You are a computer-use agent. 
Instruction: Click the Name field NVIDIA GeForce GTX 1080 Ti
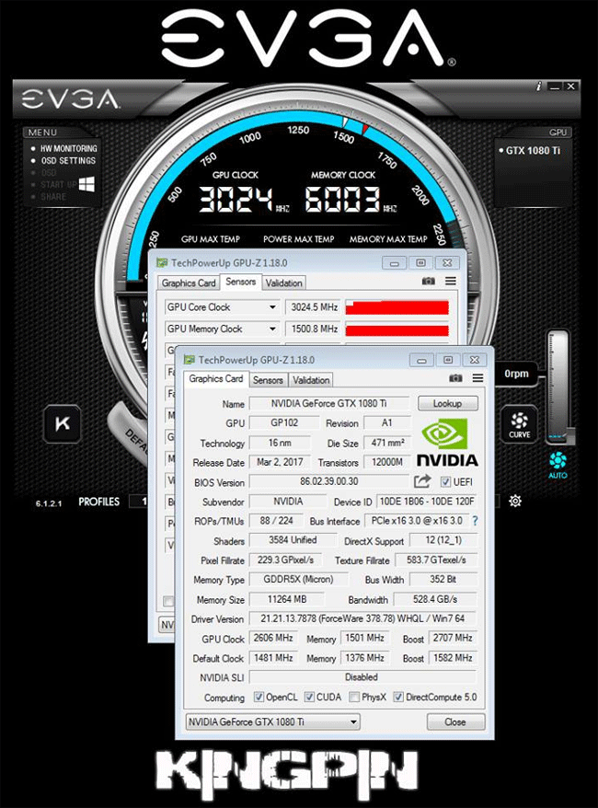coord(329,403)
